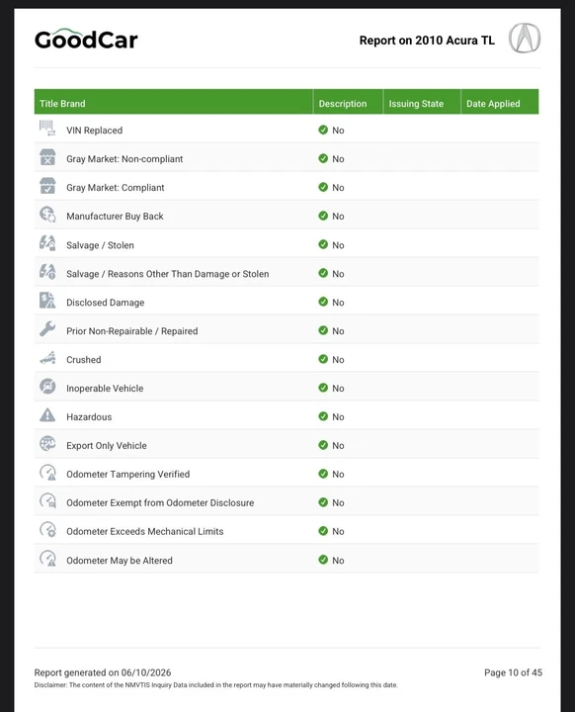Screen dimensions: 575x712
Task: Open the GoodCar logo link
Action: tap(86, 39)
